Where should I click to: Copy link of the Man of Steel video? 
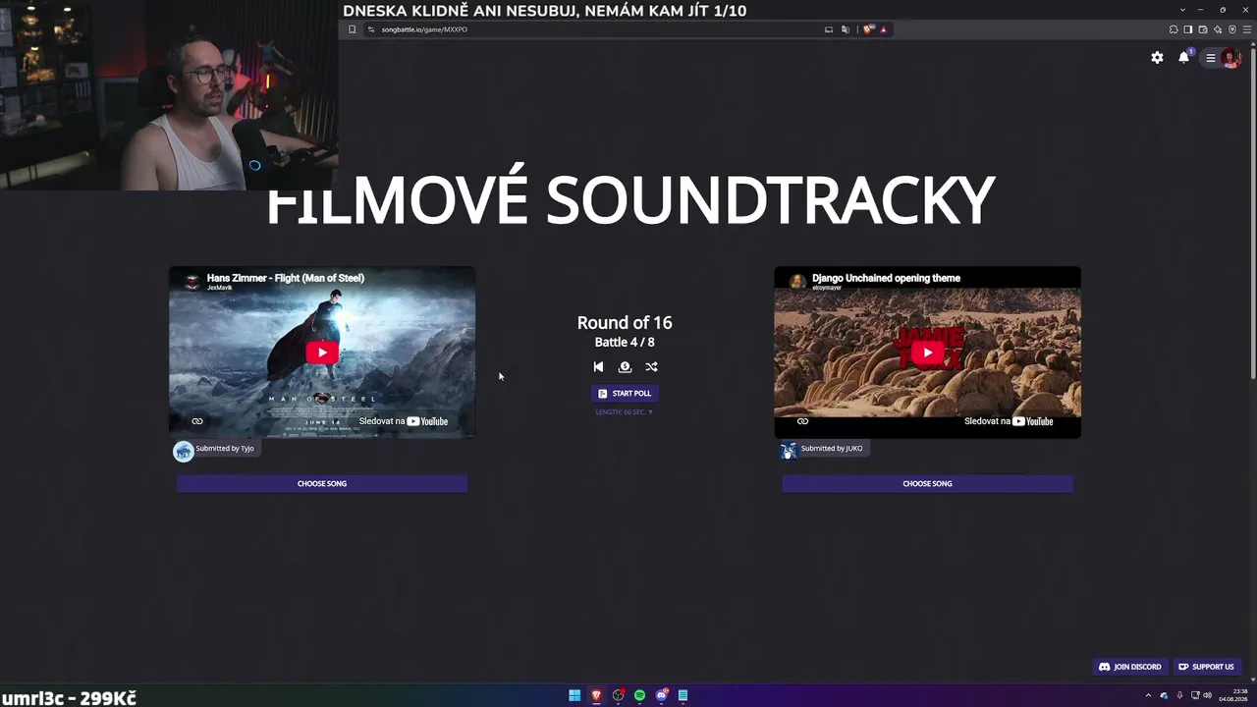(197, 421)
